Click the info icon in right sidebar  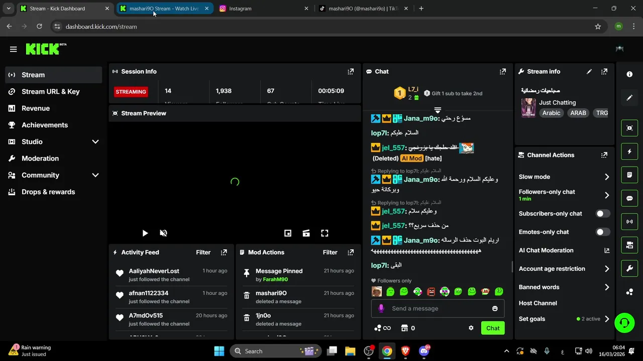coord(629,74)
